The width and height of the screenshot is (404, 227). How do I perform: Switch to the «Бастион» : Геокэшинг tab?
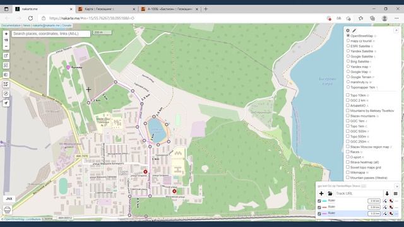[x=170, y=9]
